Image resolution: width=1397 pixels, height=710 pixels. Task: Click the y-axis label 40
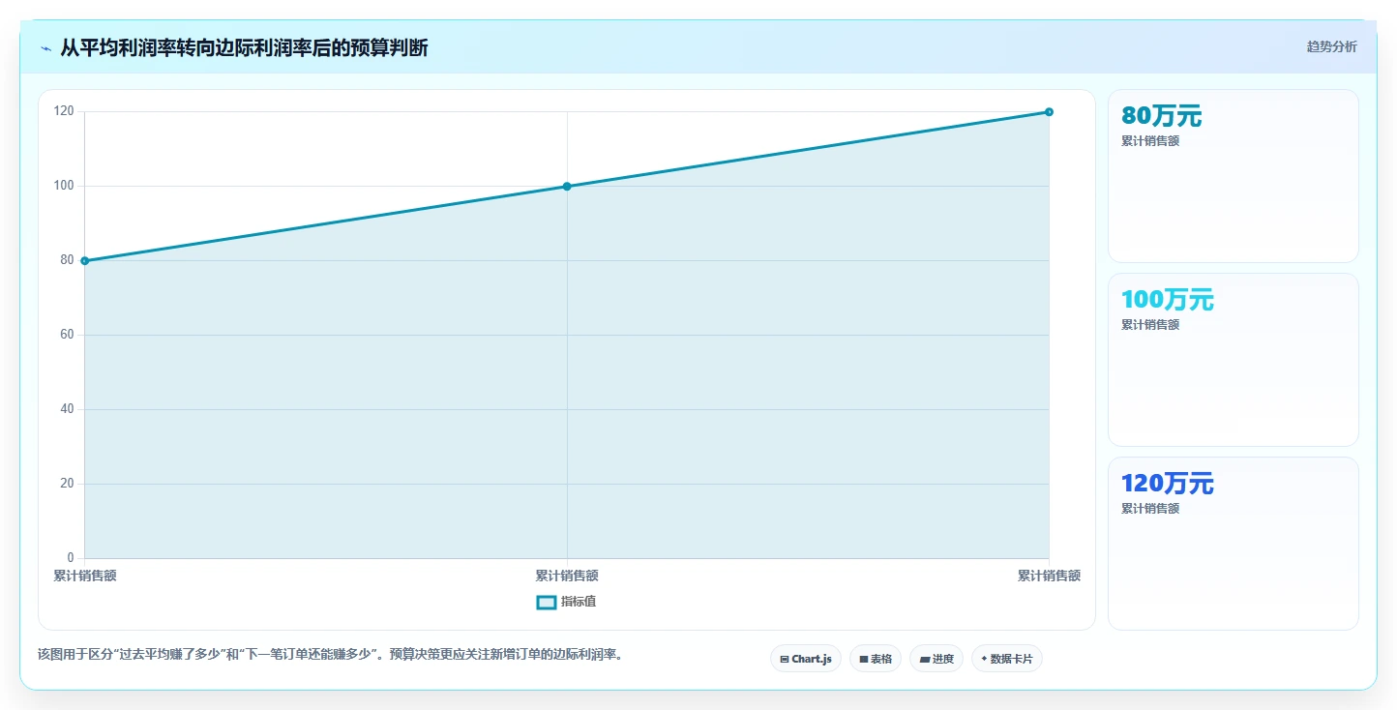click(65, 409)
